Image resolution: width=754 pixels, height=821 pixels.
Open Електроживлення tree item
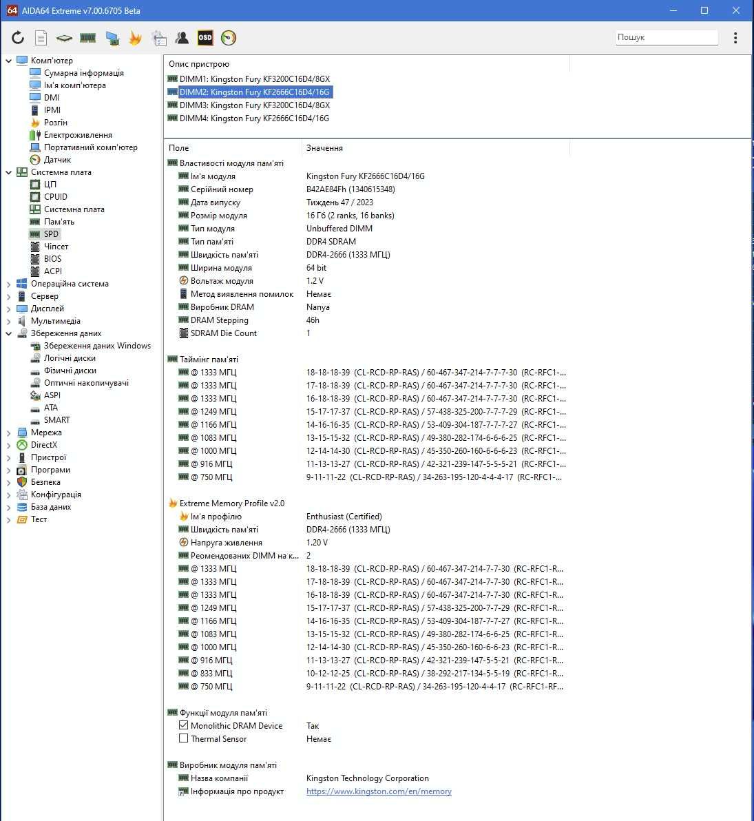pyautogui.click(x=78, y=135)
